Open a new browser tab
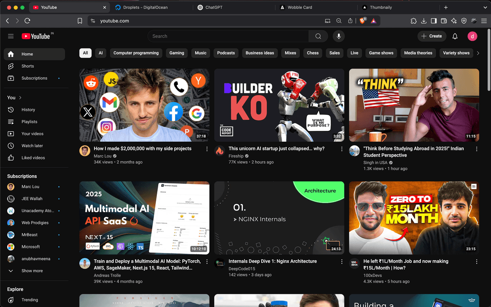Viewport: 491px width, 307px height. [446, 8]
